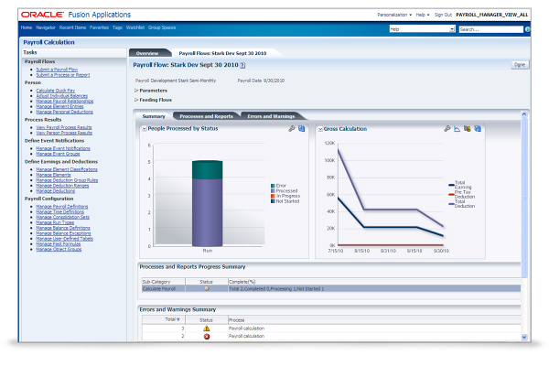Open the Navigator menu
Screen dimensions: 549x366
click(x=46, y=27)
